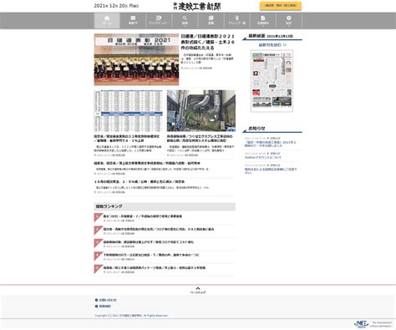Open the 10月 construction orders headline
The width and height of the screenshot is (396, 330).
(x=140, y=181)
